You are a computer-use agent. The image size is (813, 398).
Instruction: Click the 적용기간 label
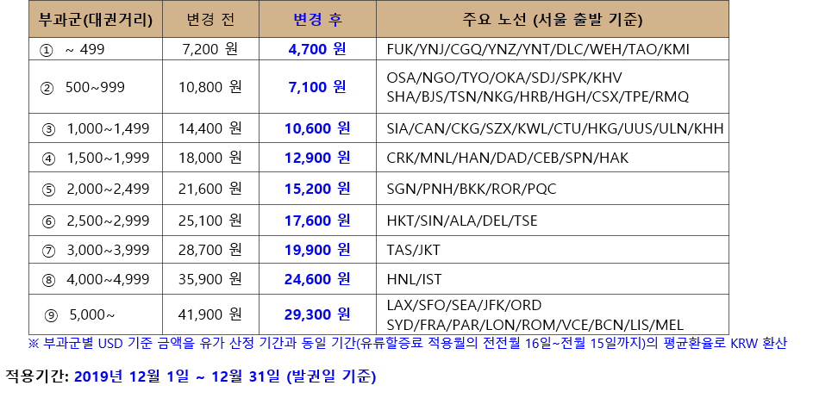(x=37, y=376)
